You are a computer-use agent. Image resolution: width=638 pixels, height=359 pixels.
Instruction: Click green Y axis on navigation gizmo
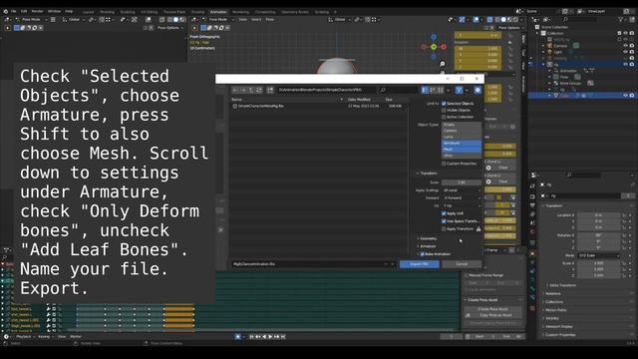(434, 47)
